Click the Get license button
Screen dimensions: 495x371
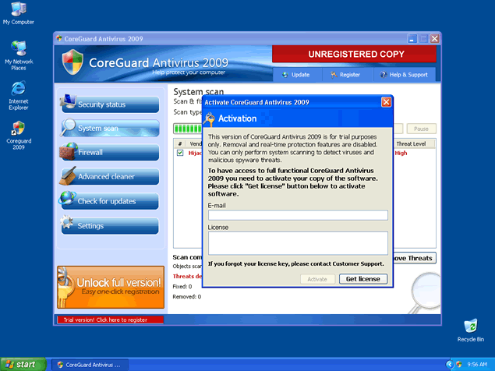[362, 279]
